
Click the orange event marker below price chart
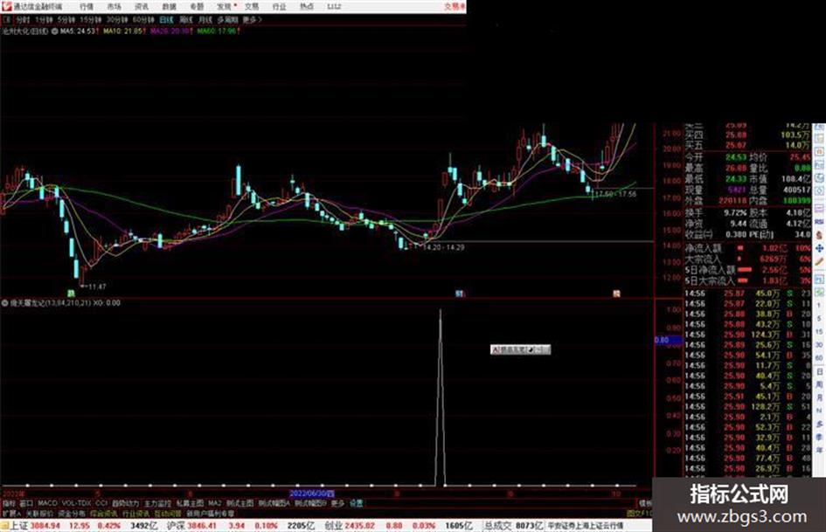pos(616,294)
